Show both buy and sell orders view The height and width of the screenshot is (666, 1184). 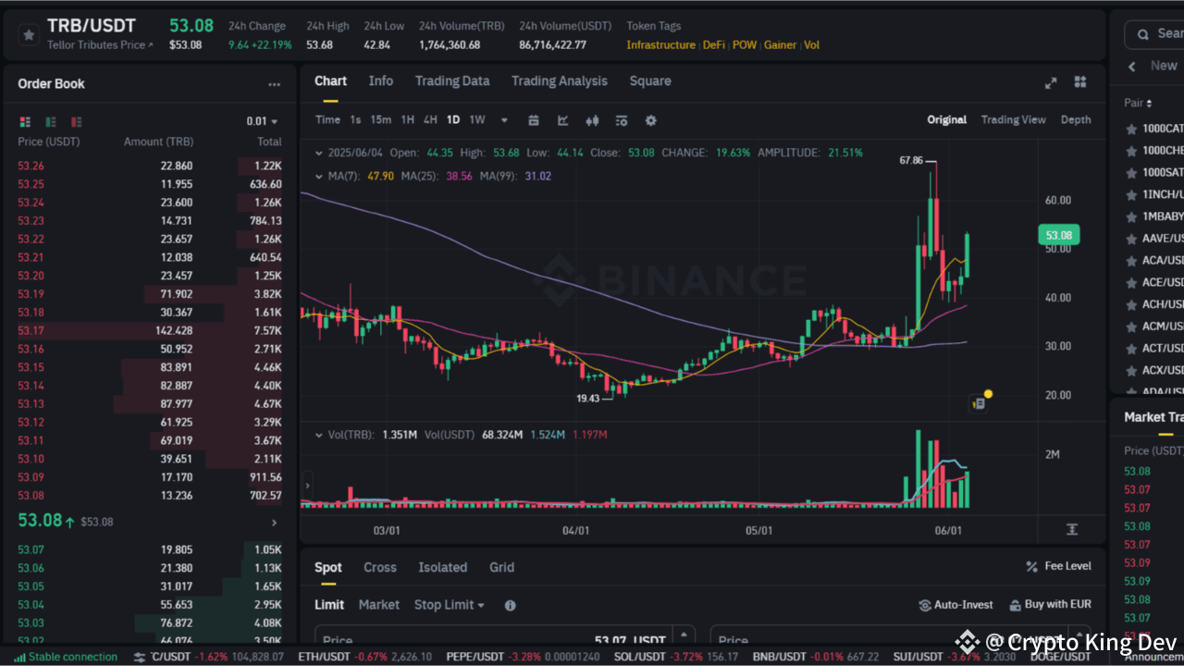click(x=25, y=121)
